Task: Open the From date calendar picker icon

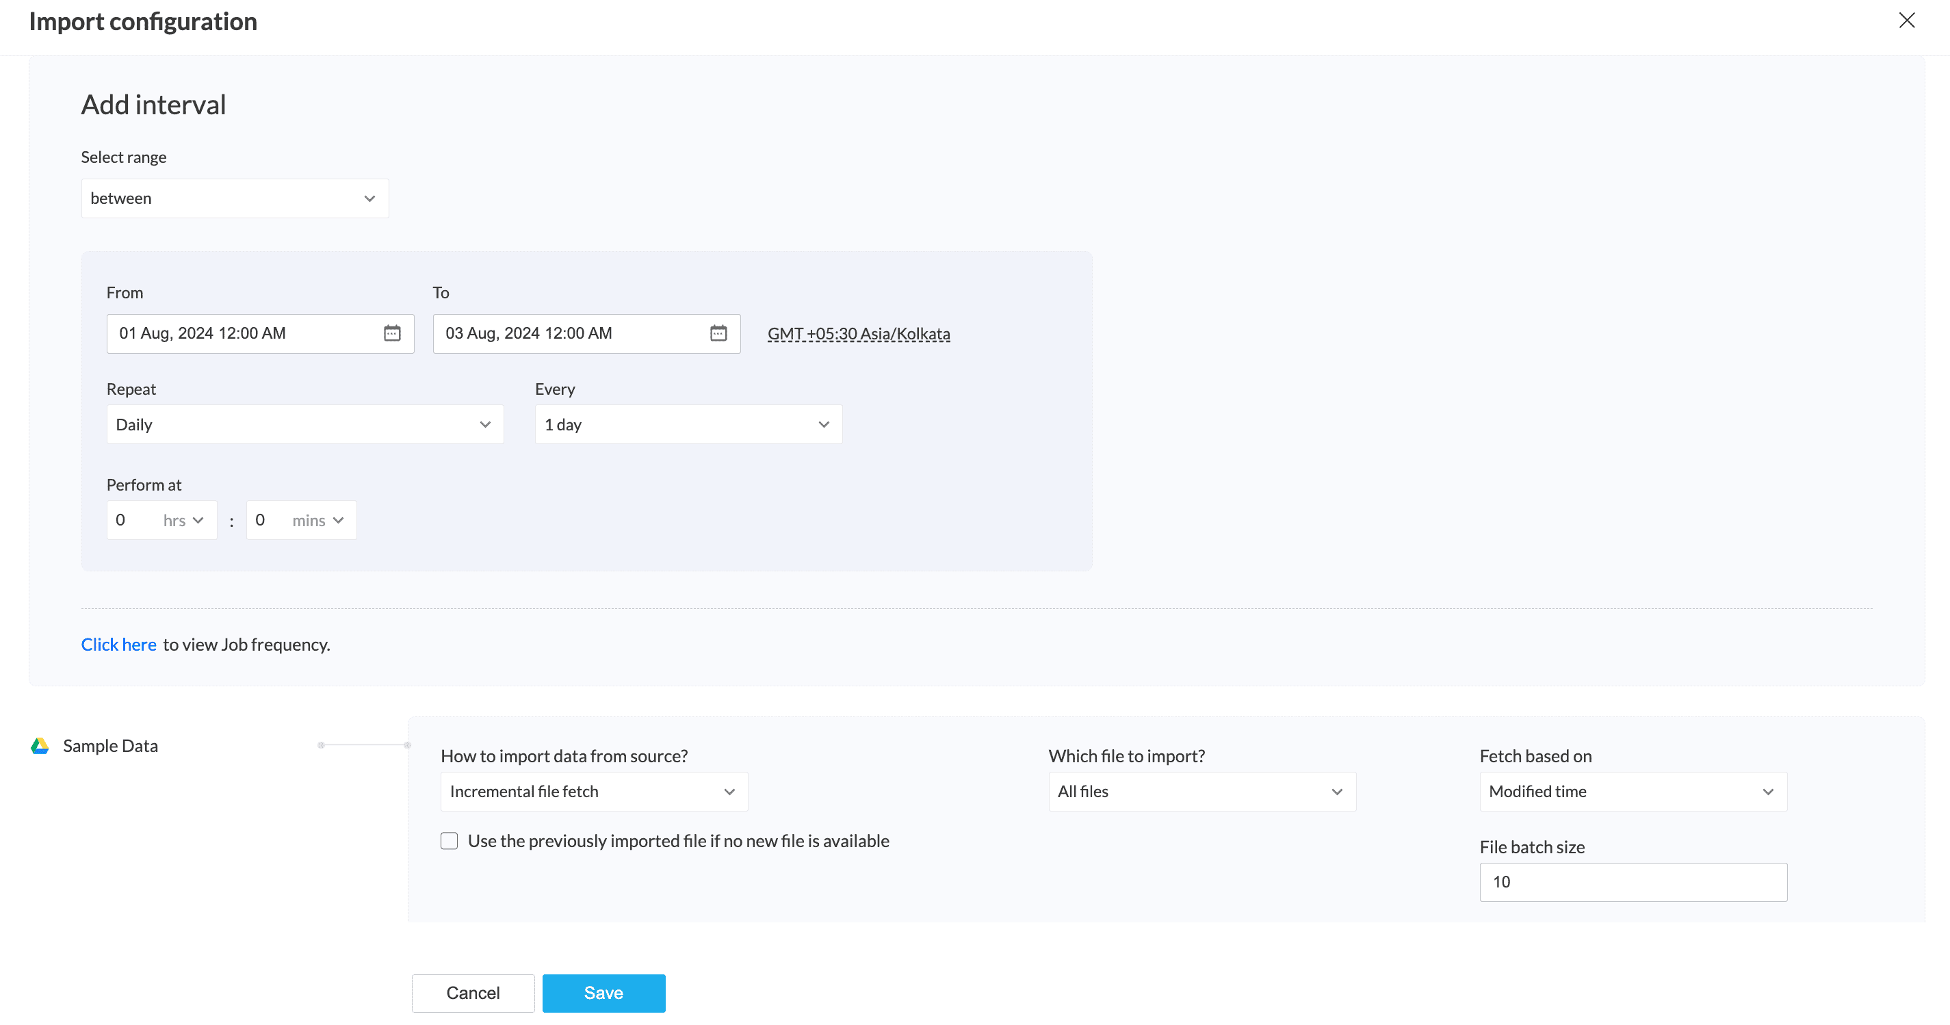Action: pyautogui.click(x=391, y=333)
